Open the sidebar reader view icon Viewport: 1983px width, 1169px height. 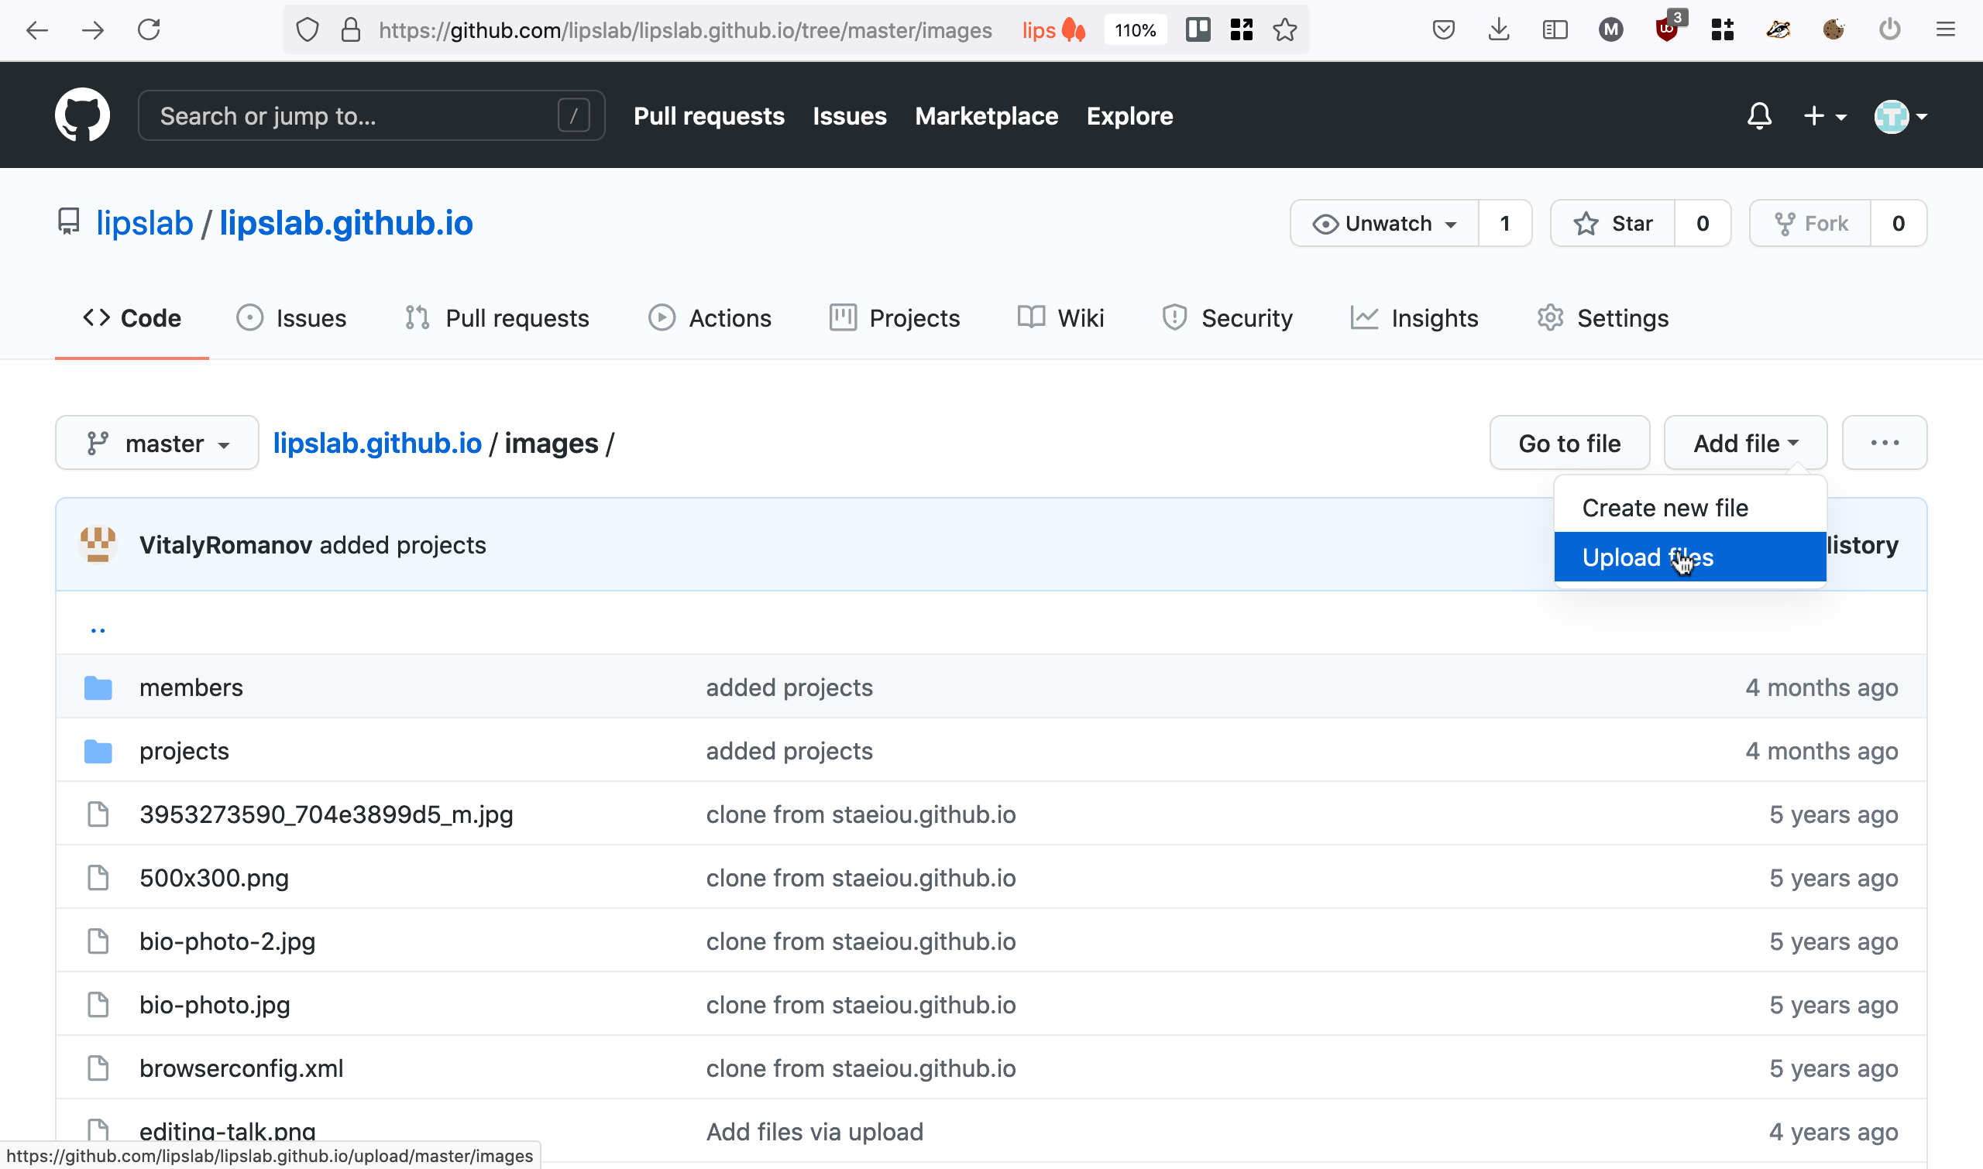(x=1554, y=30)
